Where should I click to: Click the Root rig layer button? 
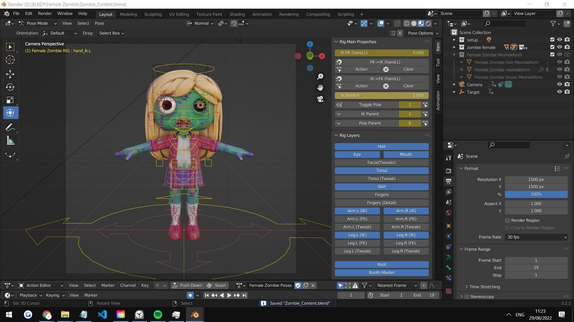(382, 264)
